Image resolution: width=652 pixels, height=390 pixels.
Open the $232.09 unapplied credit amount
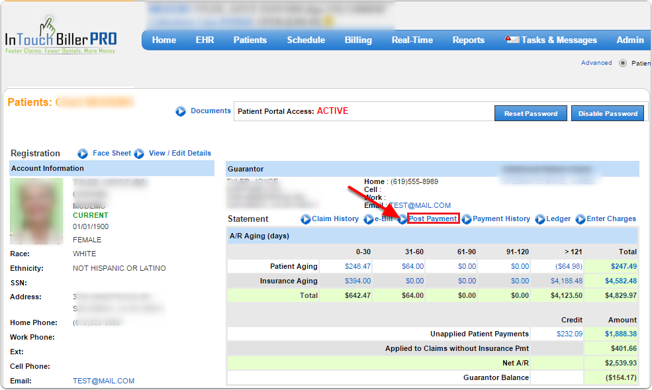click(x=569, y=334)
